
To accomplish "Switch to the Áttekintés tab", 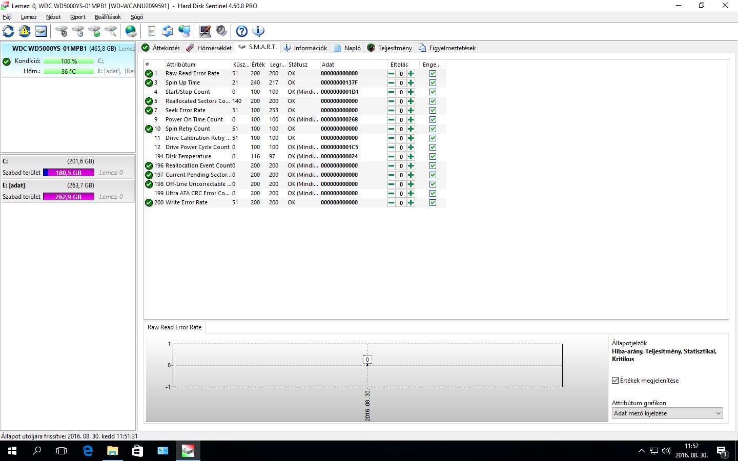I will point(161,48).
